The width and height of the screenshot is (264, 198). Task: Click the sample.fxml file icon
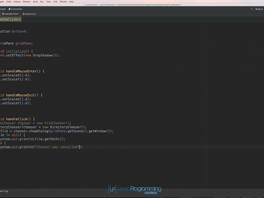coord(3,14)
